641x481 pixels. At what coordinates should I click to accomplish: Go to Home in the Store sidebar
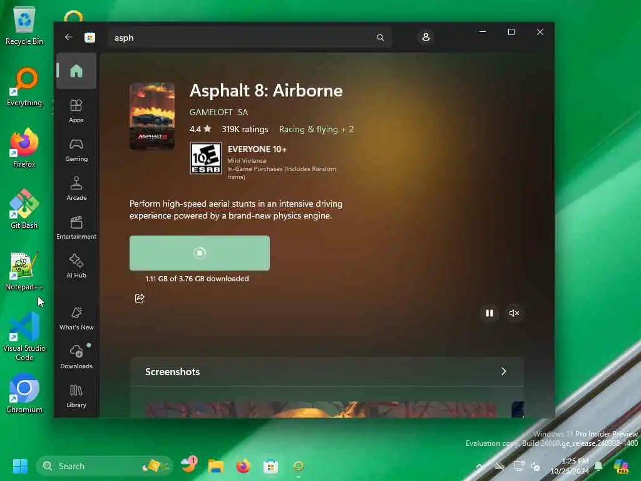click(76, 71)
